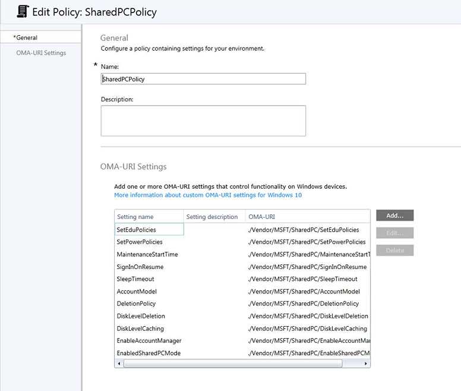Sort by Setting name column header
Screen dimensions: 461x391
click(x=149, y=217)
